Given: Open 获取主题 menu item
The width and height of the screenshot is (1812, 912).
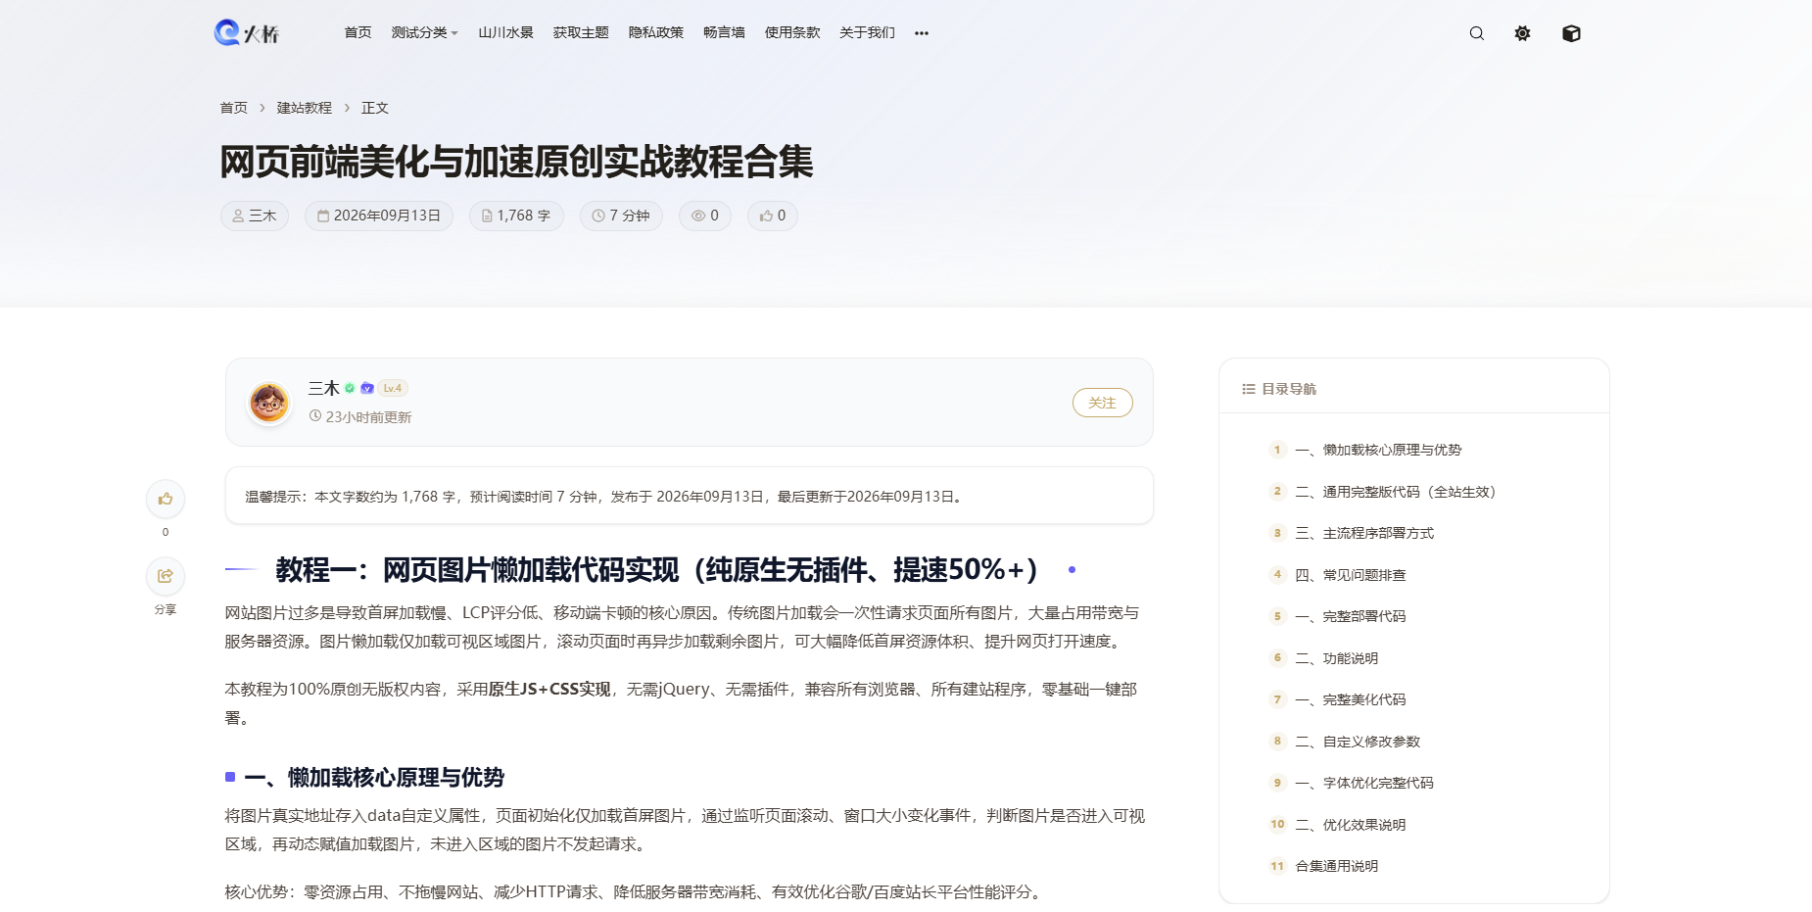Looking at the screenshot, I should (x=581, y=33).
